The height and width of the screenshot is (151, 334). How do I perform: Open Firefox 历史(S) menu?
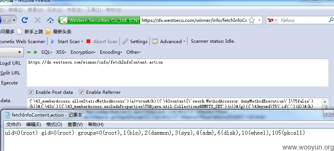click(55, 10)
